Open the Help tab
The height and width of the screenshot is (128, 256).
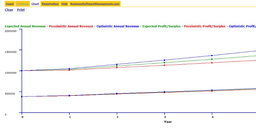point(65,4)
